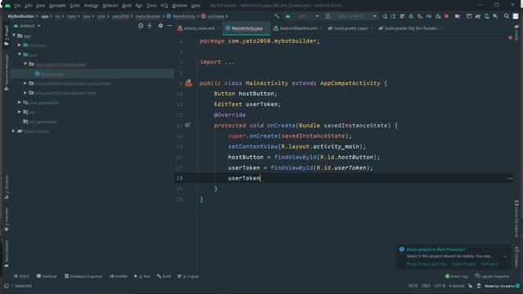
Task: Open the Terminal tool window
Action: (47, 276)
